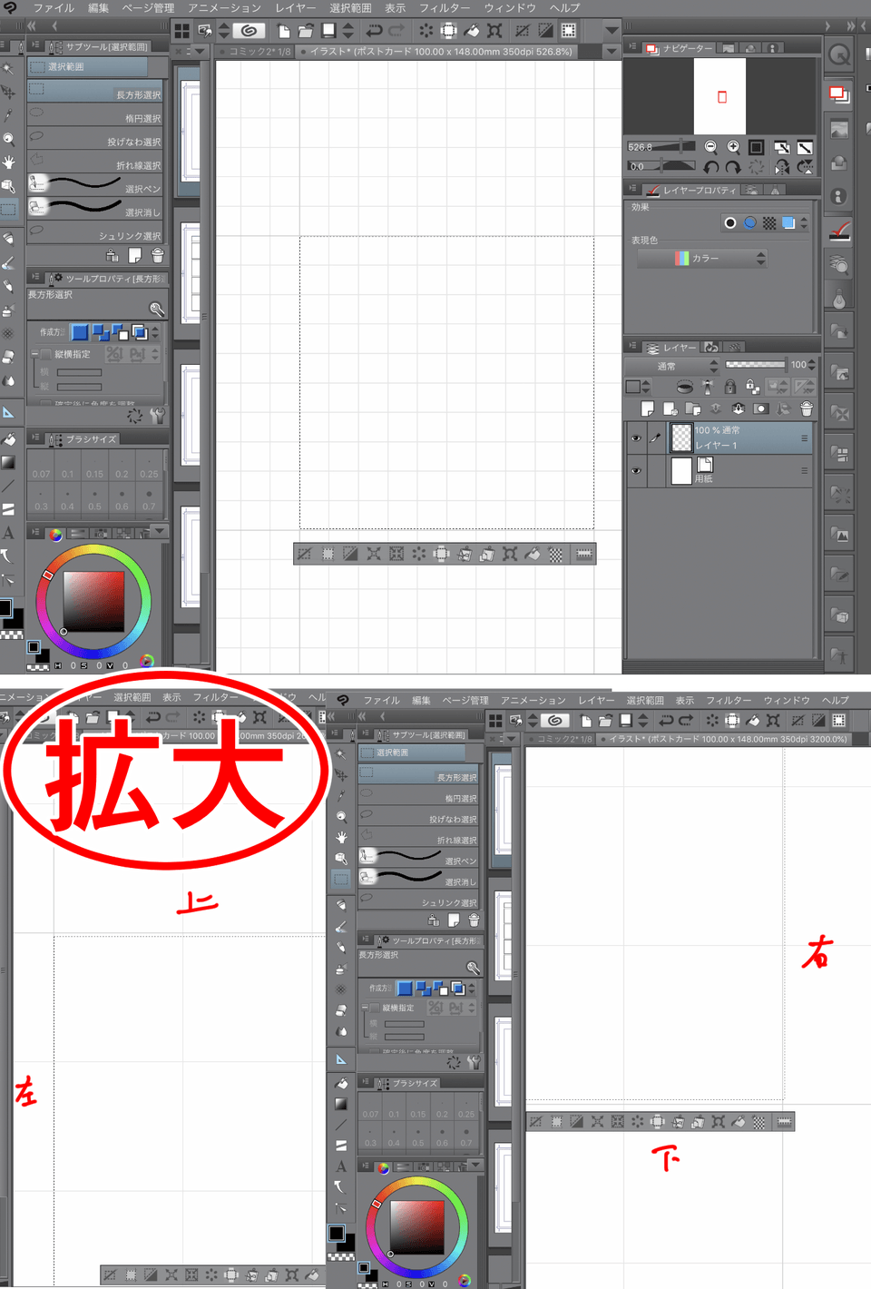Click Open folder in 526.8% window toolbar
The image size is (871, 1289).
pyautogui.click(x=306, y=31)
